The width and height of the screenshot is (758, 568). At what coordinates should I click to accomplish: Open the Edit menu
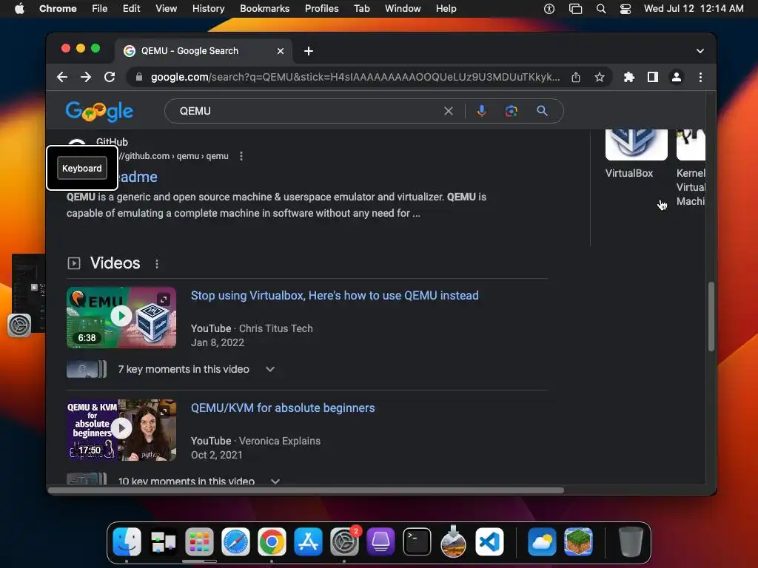[132, 9]
